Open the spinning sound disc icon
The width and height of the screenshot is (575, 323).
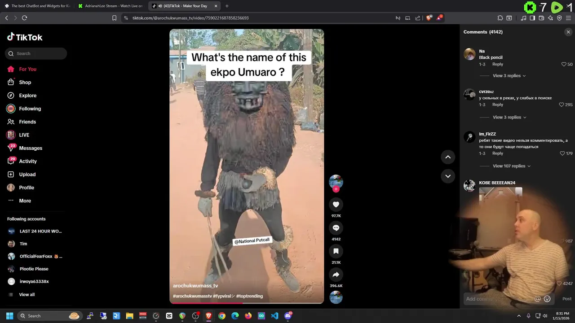coord(336,297)
